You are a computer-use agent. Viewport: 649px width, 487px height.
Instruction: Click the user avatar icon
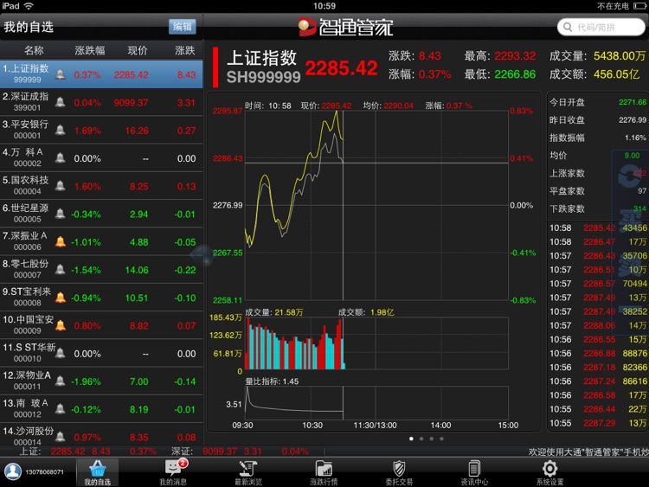click(13, 471)
